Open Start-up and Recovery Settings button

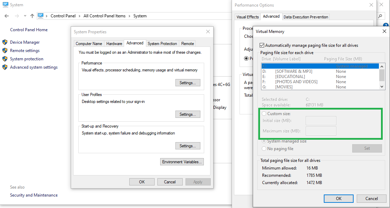click(188, 146)
